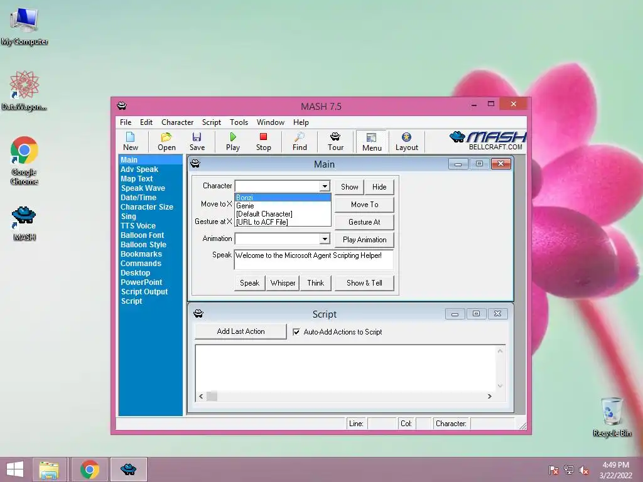Open the Help menu
This screenshot has width=643, height=482.
click(x=301, y=122)
